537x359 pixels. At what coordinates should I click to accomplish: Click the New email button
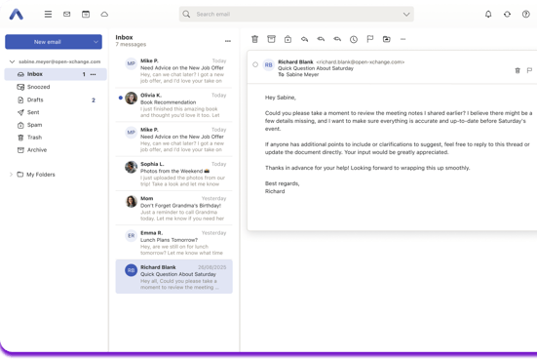(48, 42)
